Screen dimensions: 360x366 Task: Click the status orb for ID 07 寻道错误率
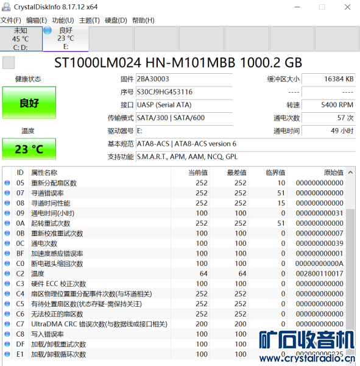(x=7, y=193)
